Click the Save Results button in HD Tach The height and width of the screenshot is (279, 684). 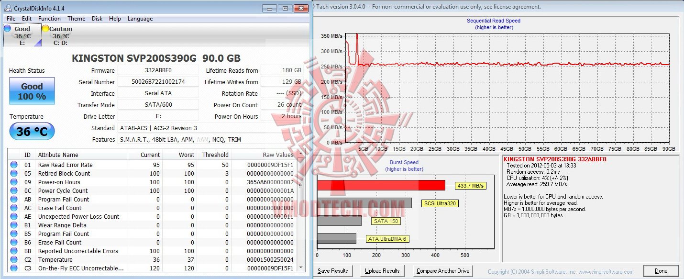[333, 271]
